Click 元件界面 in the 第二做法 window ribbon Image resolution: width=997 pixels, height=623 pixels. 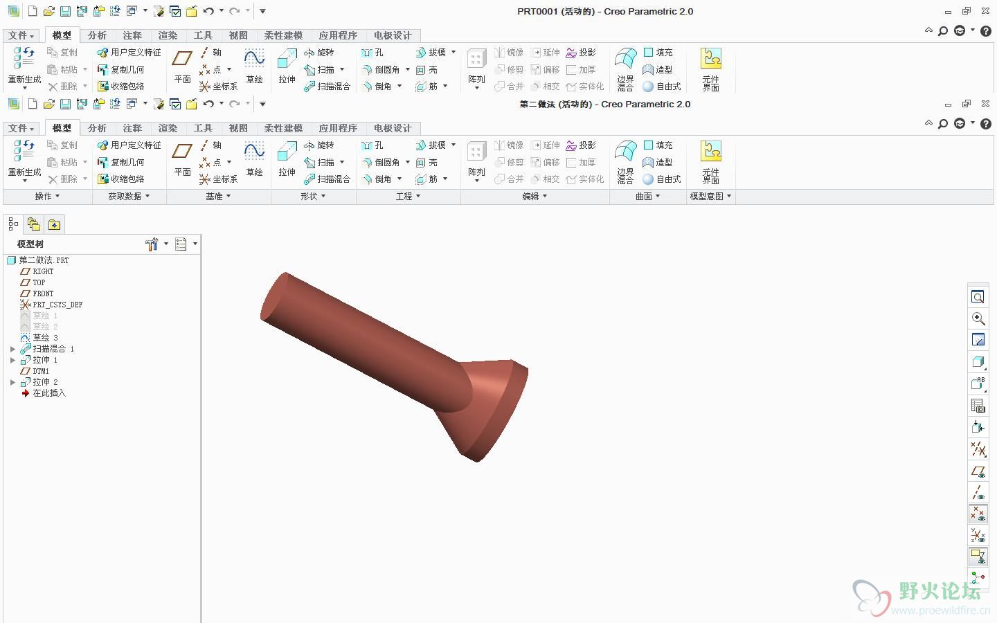click(x=711, y=162)
